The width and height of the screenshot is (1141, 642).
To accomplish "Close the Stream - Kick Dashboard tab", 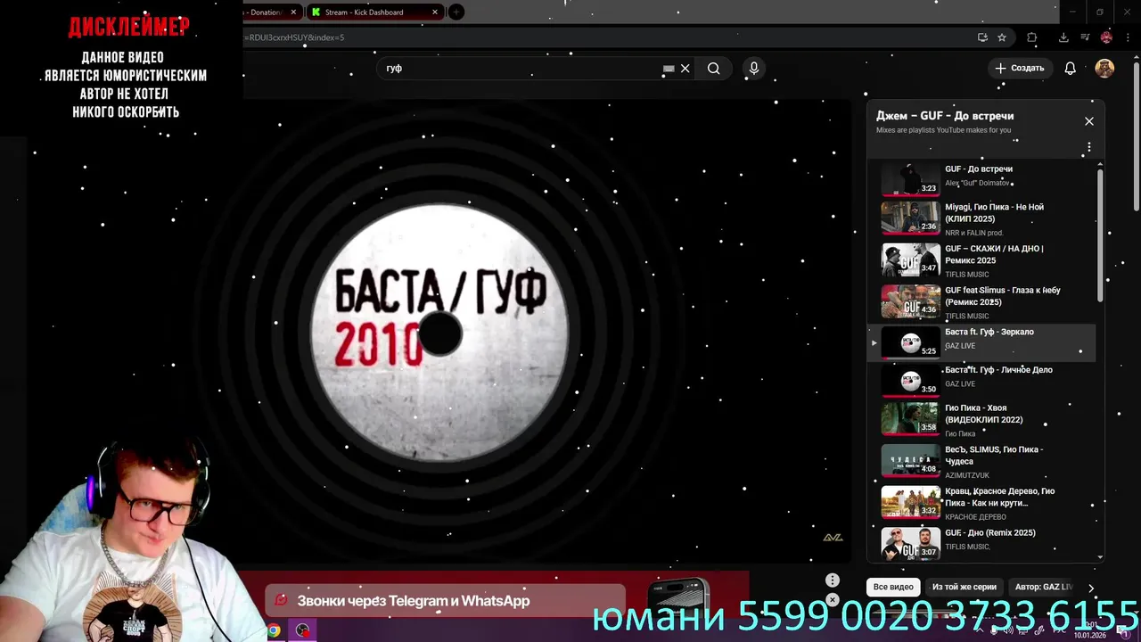I will 435,12.
